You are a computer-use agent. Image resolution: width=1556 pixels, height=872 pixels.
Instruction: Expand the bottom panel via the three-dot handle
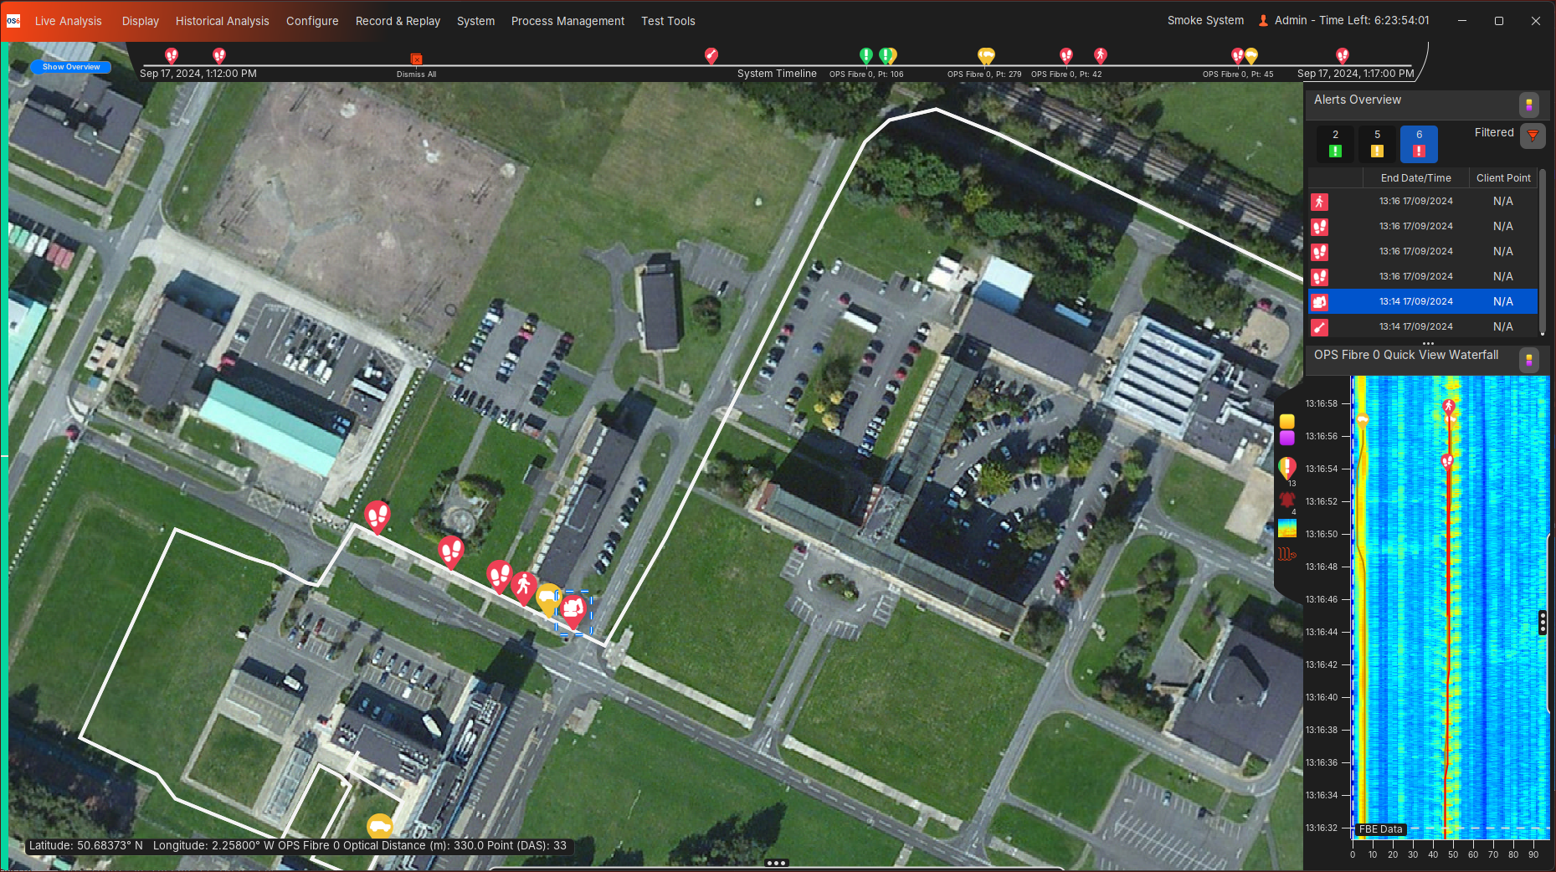pyautogui.click(x=776, y=863)
